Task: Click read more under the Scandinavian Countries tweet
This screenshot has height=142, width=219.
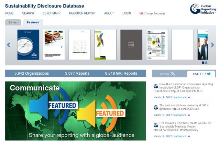Action: pos(179,136)
